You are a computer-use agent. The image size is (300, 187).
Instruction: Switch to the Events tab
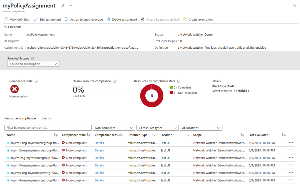click(x=46, y=118)
